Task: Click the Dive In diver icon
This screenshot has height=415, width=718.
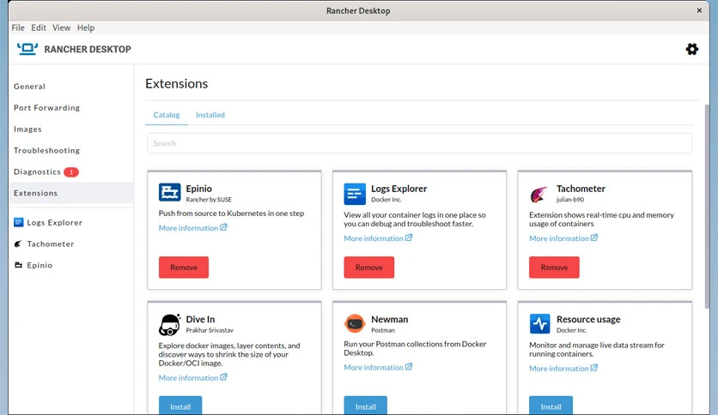Action: (x=169, y=325)
